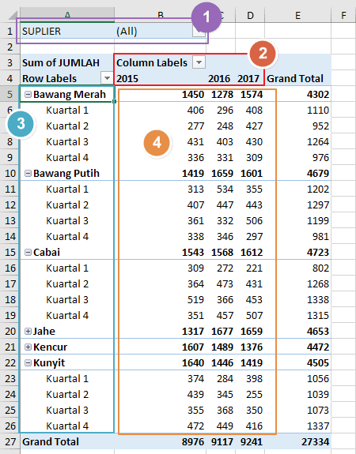Select Kuartal 3 under Bawang Putih

click(67, 220)
